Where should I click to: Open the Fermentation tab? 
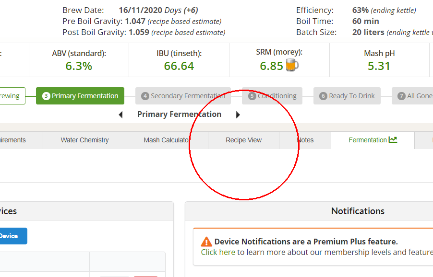(x=373, y=140)
